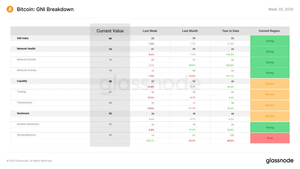The image size is (300, 169).
Task: Click the orange Neutral cell for Liquidity
Action: pos(270,84)
